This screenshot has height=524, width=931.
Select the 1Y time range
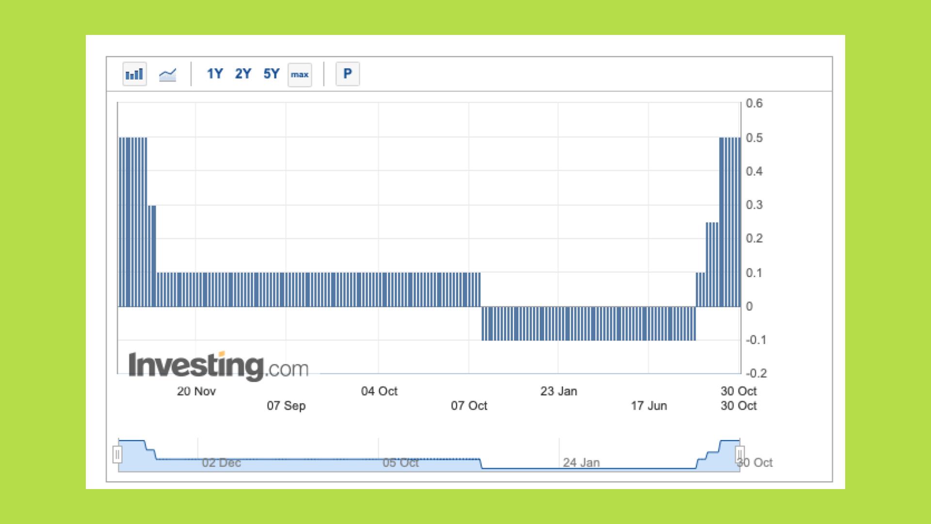pyautogui.click(x=214, y=74)
